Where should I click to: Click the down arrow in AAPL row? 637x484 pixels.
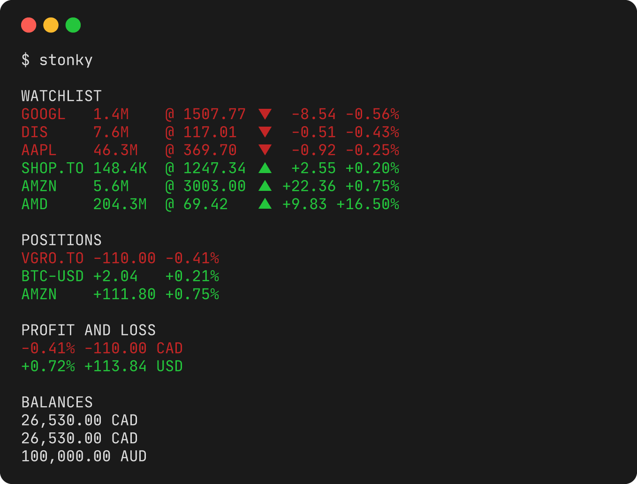[x=265, y=150]
